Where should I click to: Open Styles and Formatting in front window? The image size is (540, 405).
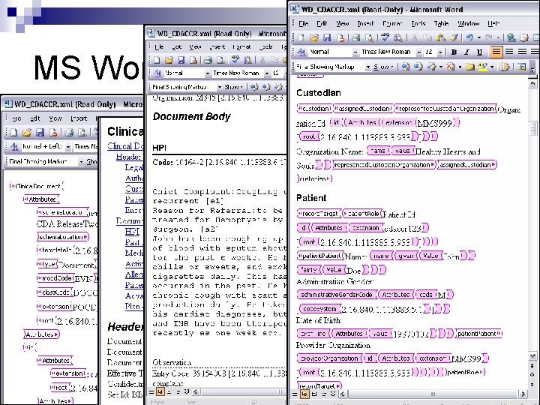point(301,52)
